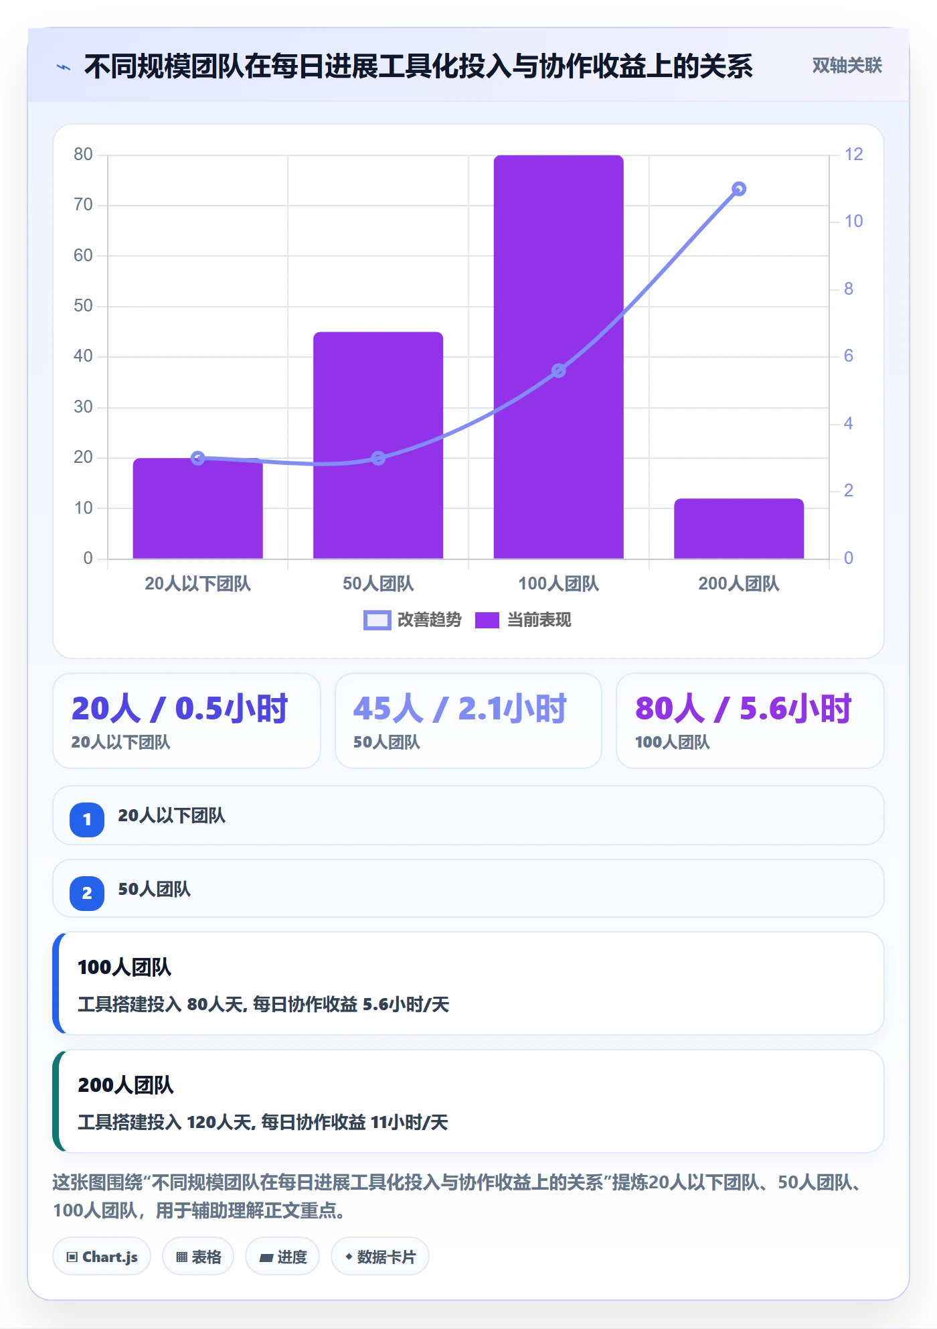
Task: Click the x-axis label 20人以下团队
Action: click(198, 584)
